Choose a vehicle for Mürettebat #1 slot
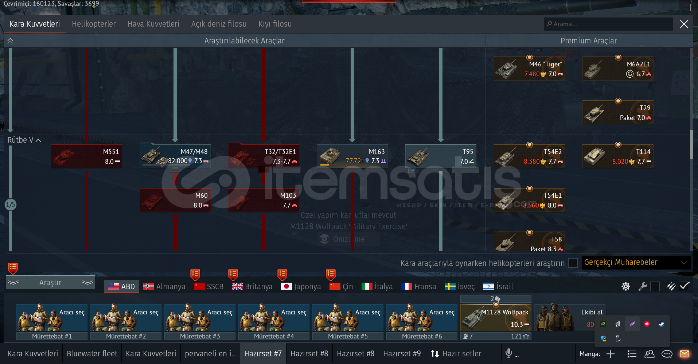Screen dimensions: 698x364 click(x=52, y=317)
